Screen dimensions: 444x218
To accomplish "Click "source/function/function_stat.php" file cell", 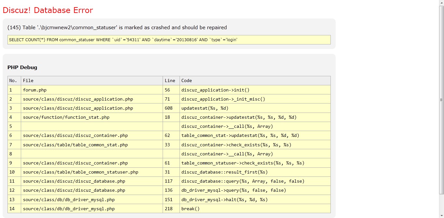I will 92,117.
